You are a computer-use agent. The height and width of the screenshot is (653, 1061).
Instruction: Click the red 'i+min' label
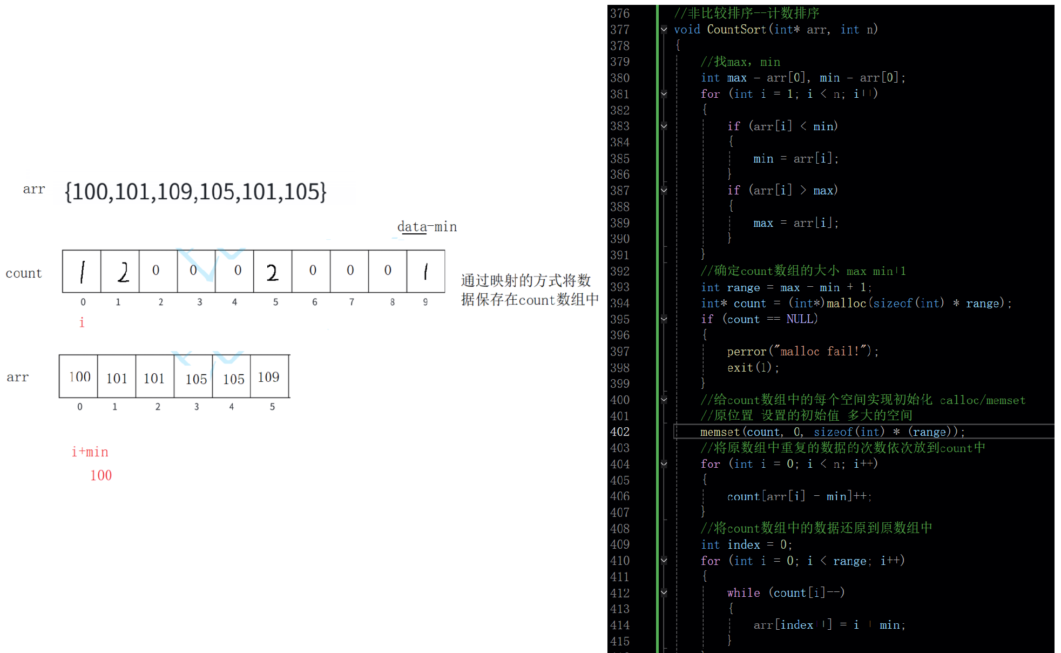pos(90,452)
